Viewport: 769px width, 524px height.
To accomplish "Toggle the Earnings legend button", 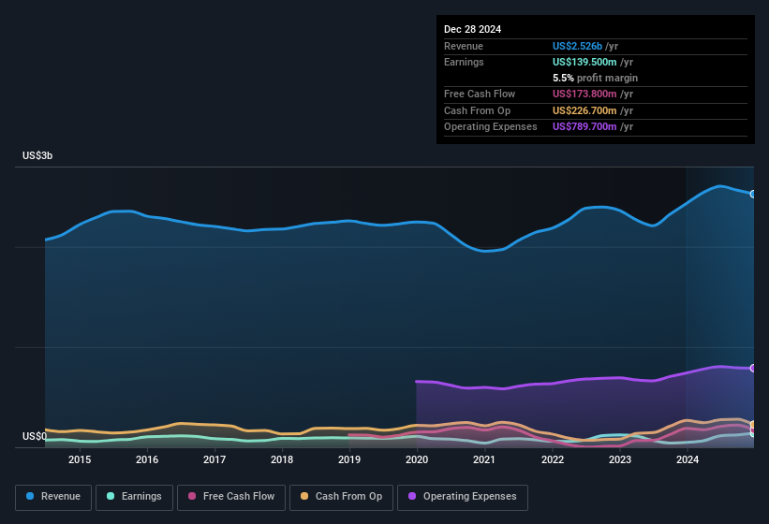I will tap(134, 498).
